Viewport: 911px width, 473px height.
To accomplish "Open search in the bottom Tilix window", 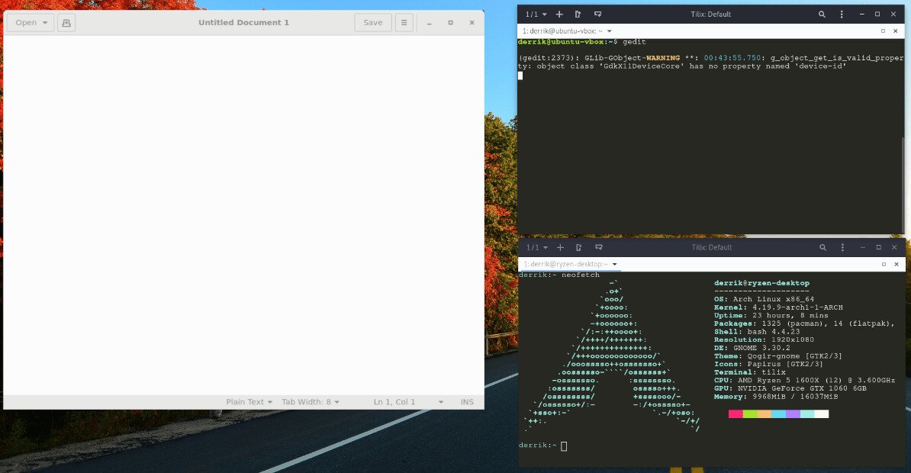I will pos(822,247).
